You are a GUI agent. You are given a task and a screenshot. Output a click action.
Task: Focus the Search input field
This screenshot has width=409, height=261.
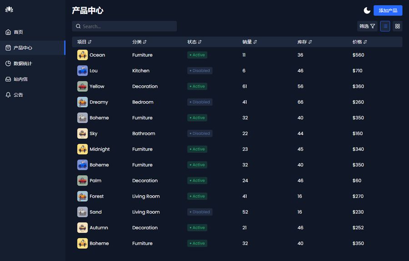pyautogui.click(x=128, y=26)
